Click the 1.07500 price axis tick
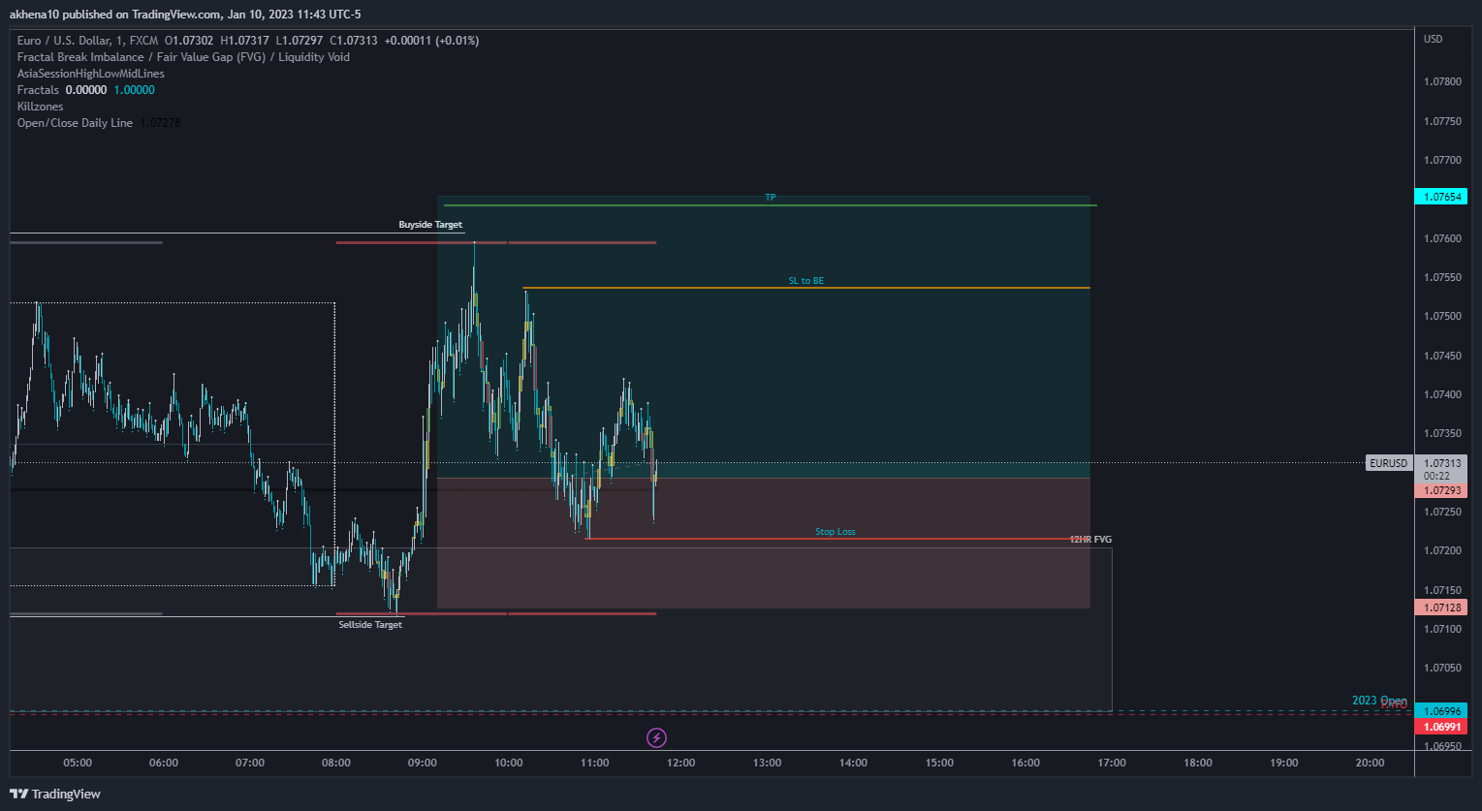The image size is (1482, 811). [1442, 316]
